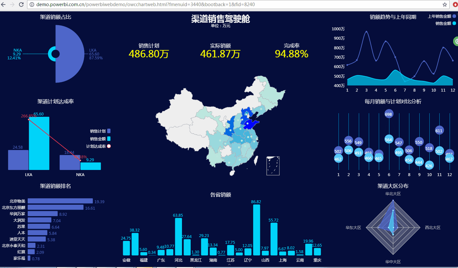Click the 华北大区 radar axis label
This screenshot has width=458, height=268.
coord(393,194)
